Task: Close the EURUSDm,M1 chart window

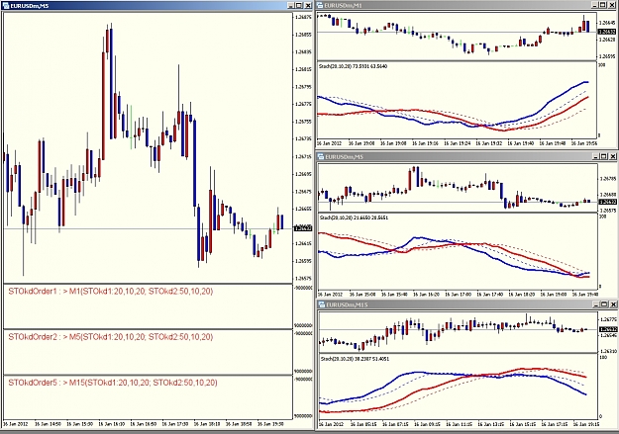Action: coord(612,5)
